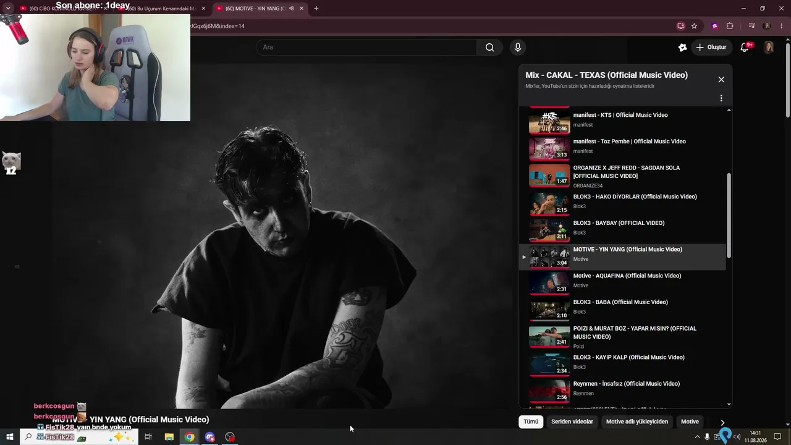Close the Mix playlist panel
The image size is (791, 445).
[x=721, y=80]
